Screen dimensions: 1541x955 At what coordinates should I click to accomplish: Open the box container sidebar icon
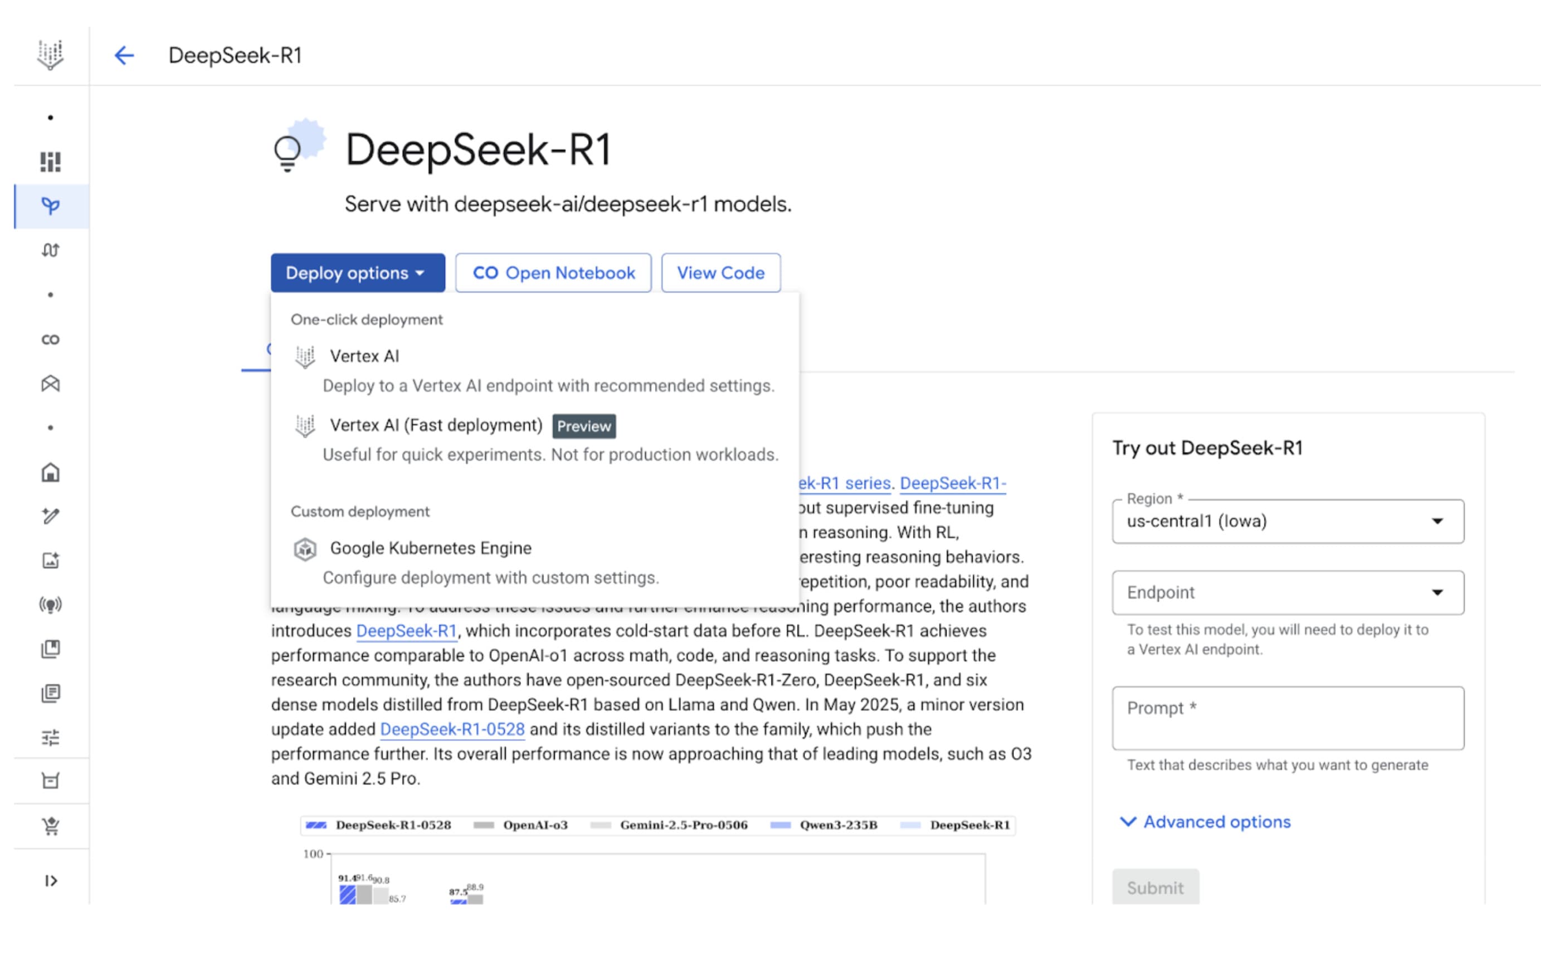pos(51,781)
